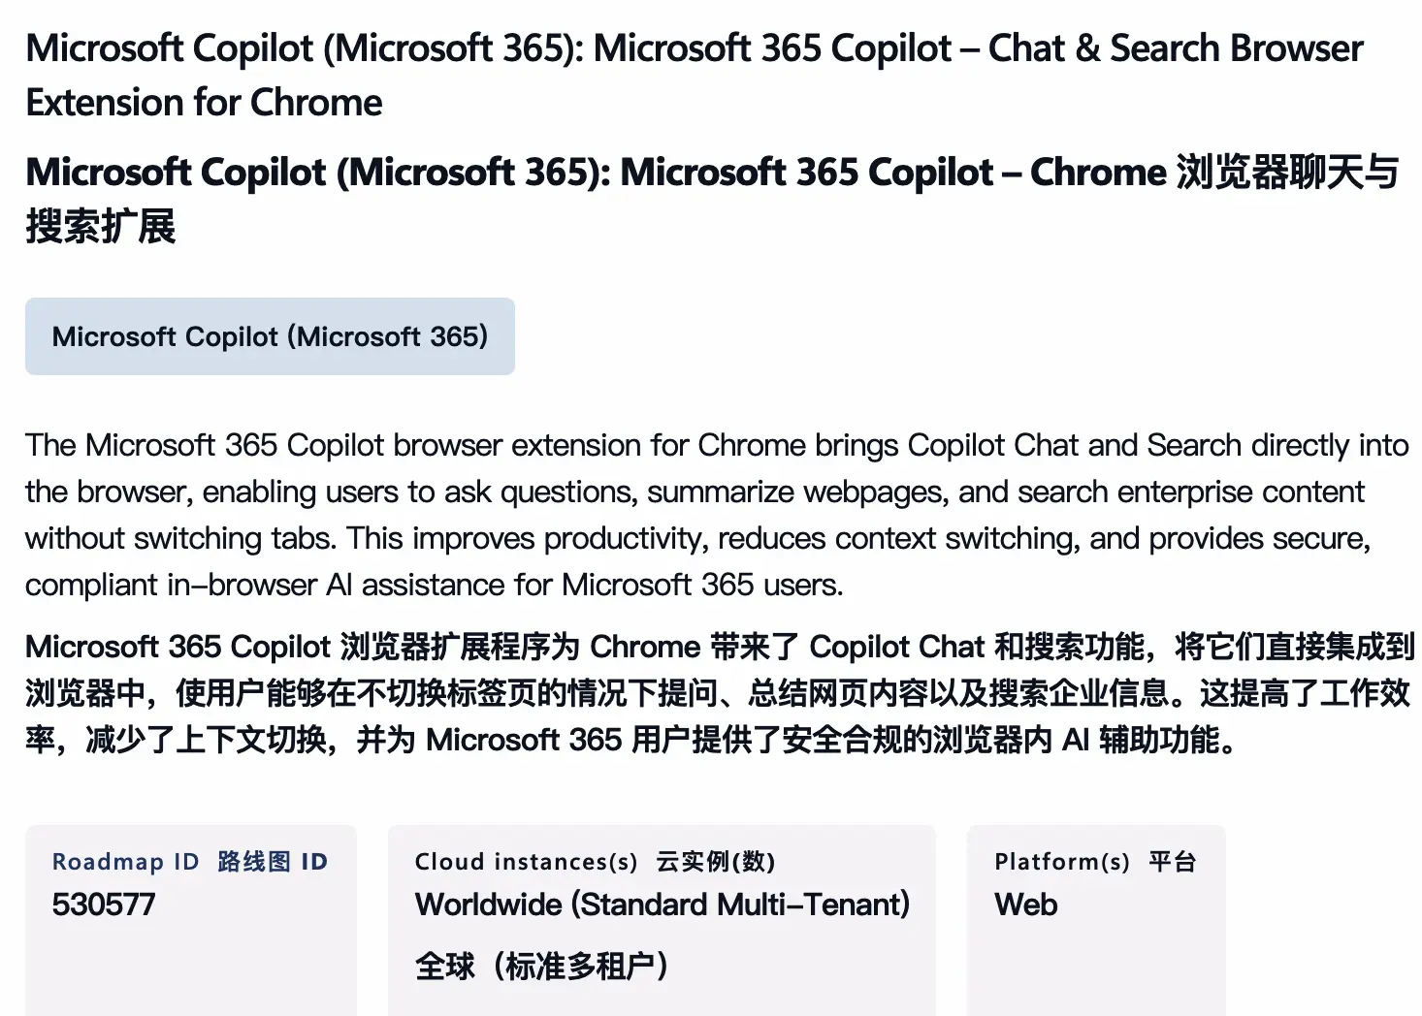Click the '路线图 ID' label
The width and height of the screenshot is (1422, 1016).
point(273,862)
